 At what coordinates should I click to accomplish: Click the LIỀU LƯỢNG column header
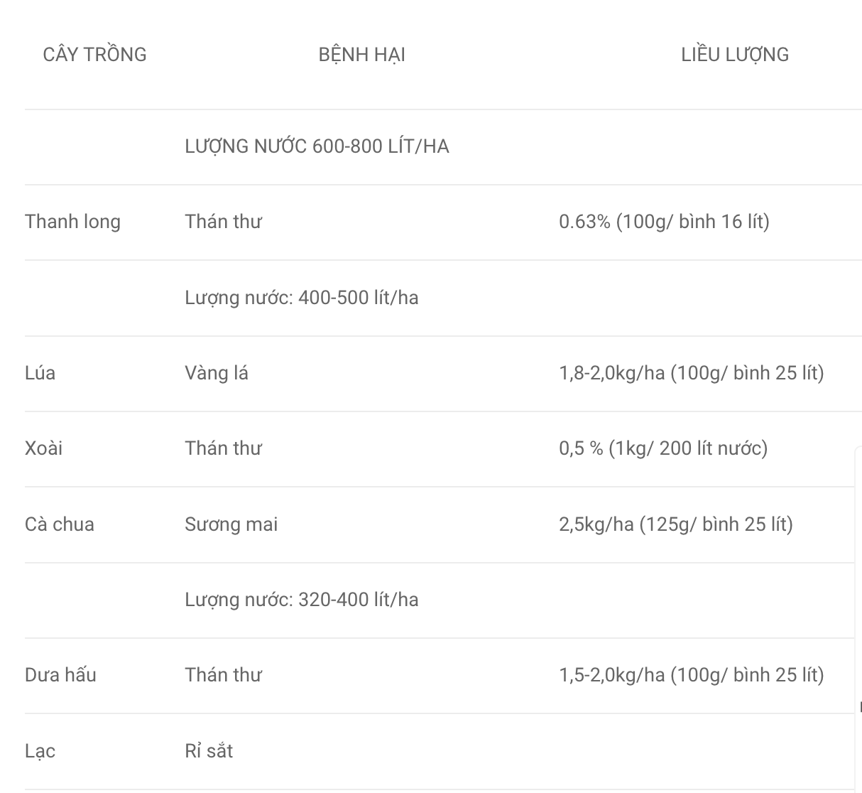click(x=734, y=55)
